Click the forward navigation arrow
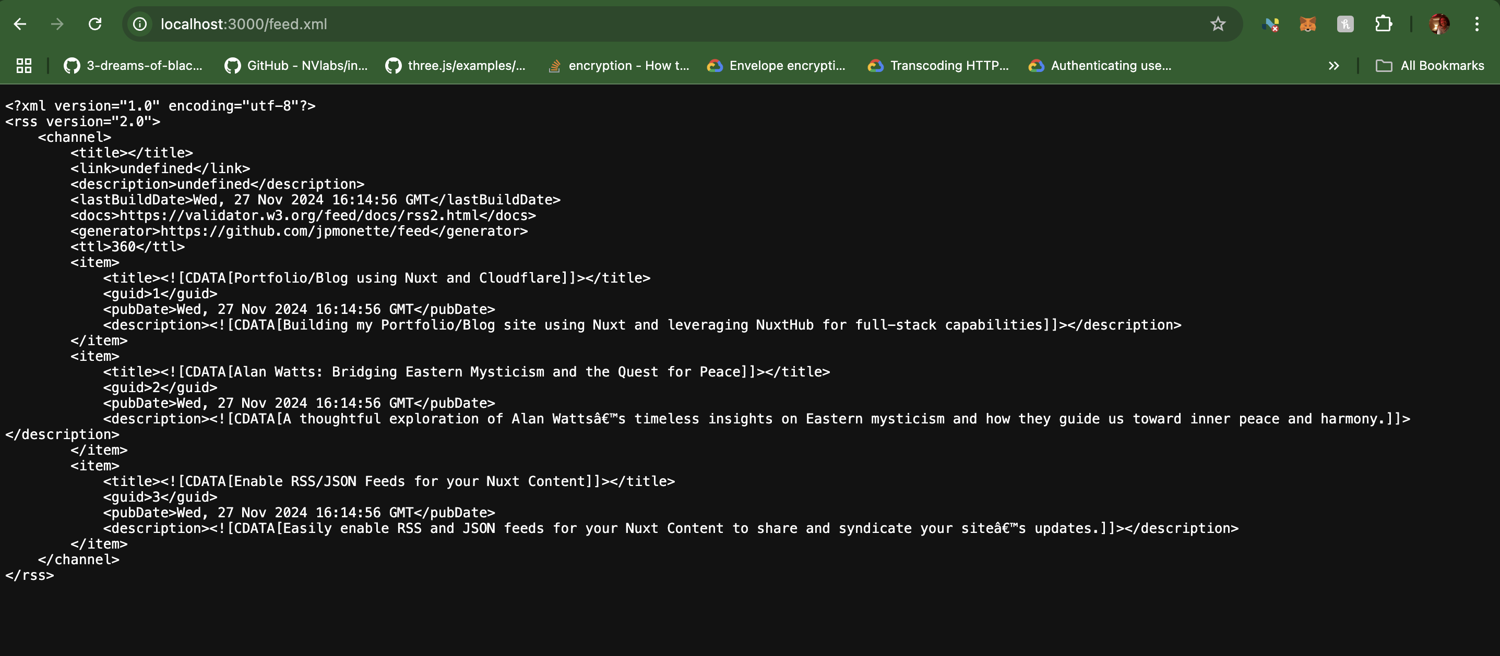1500x656 pixels. (57, 24)
